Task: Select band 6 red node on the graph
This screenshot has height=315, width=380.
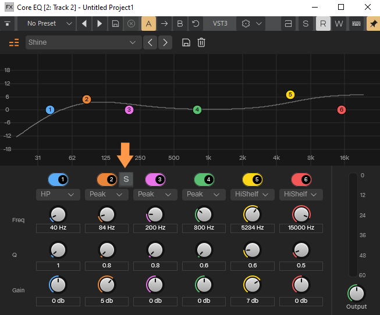Action: 342,110
